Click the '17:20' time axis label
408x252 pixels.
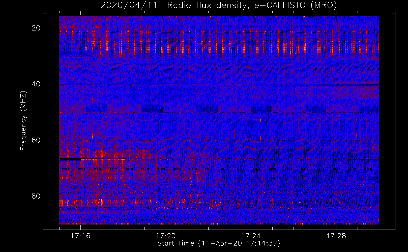(x=166, y=236)
